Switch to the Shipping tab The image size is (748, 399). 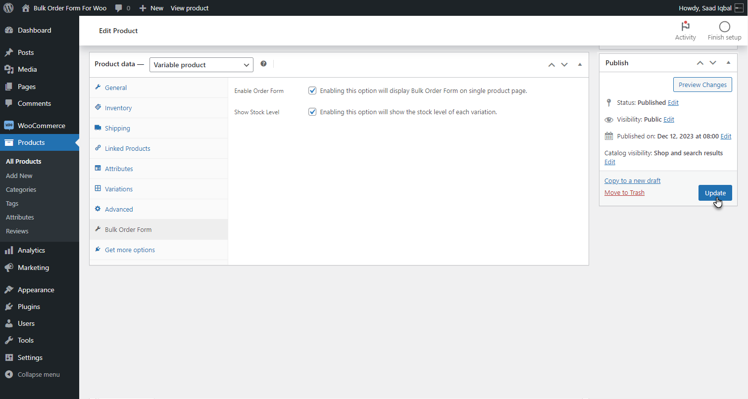tap(158, 128)
